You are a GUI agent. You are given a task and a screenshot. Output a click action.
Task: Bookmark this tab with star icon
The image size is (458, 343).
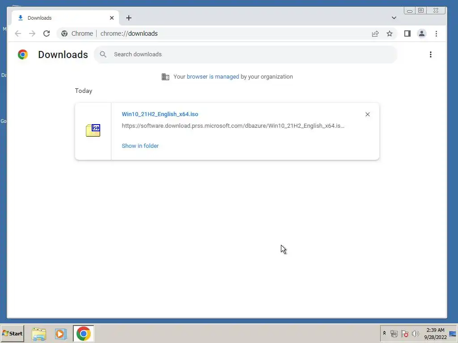pos(390,33)
